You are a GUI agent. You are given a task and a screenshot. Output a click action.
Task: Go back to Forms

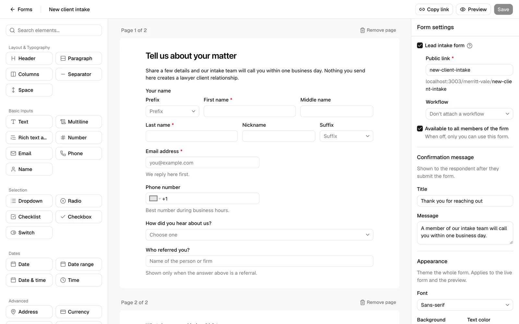(21, 9)
